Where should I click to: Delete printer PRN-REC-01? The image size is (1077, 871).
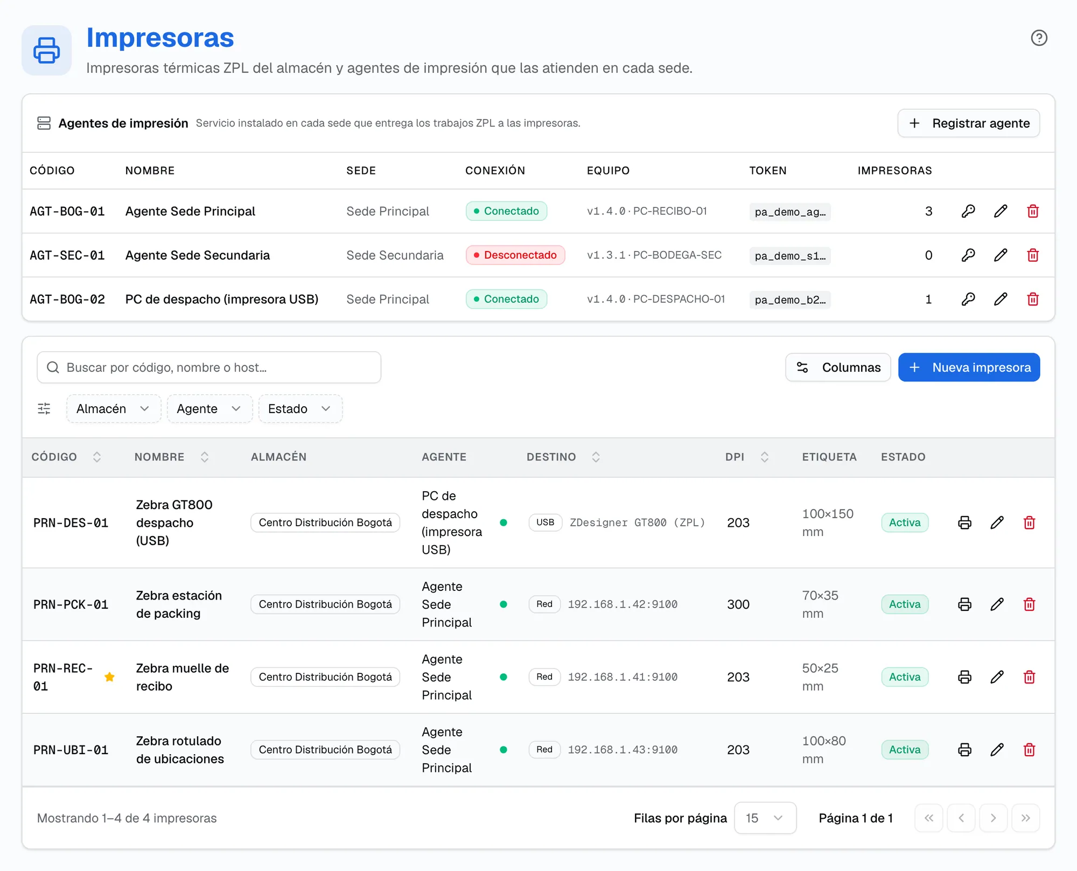1030,677
